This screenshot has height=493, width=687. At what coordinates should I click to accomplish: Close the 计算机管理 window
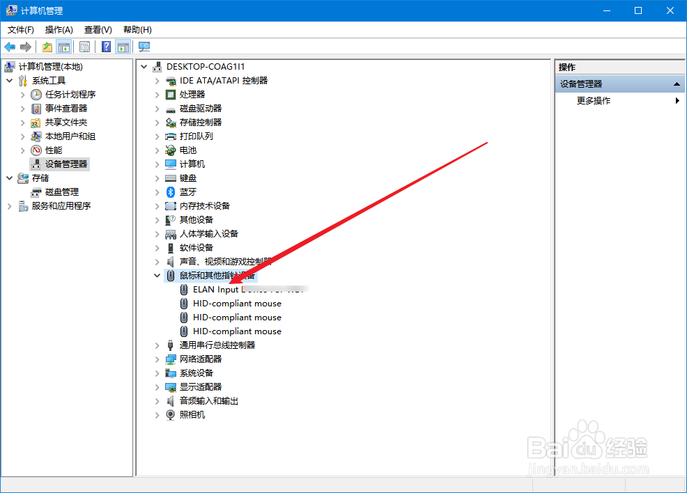tap(670, 10)
